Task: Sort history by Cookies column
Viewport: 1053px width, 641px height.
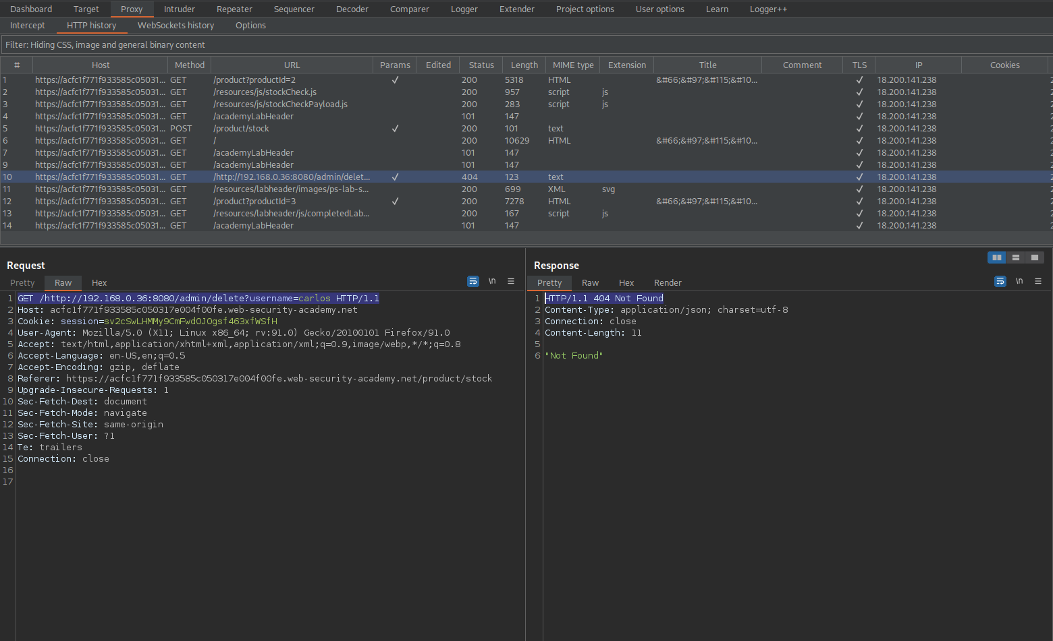Action: [x=1005, y=65]
